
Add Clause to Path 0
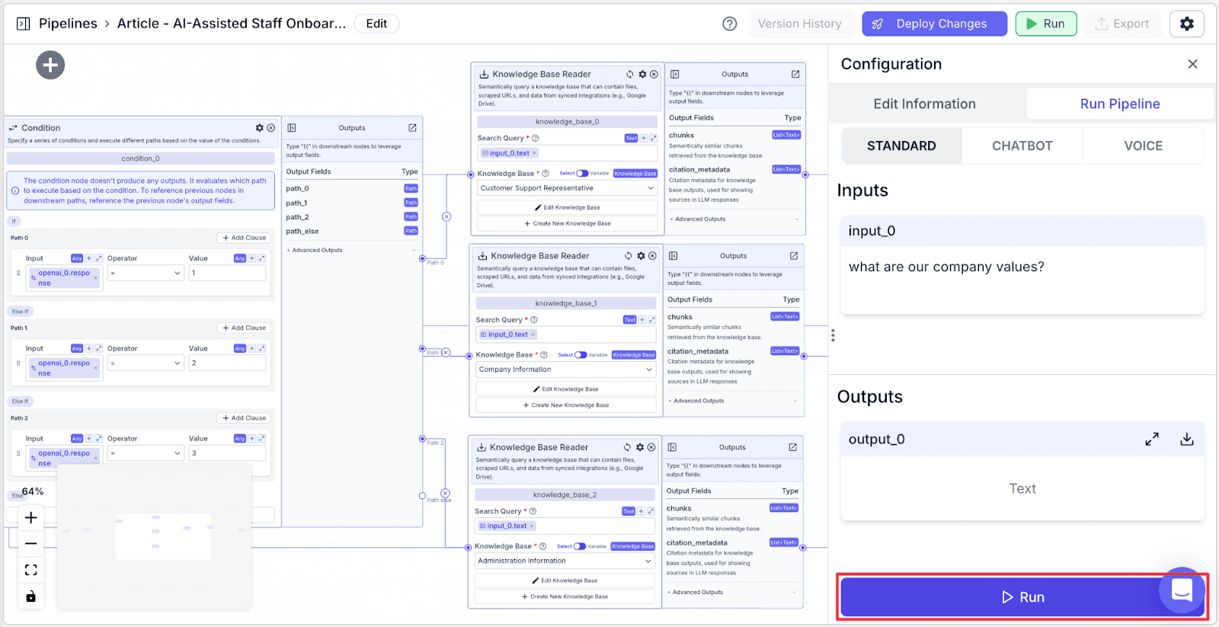[x=245, y=238]
